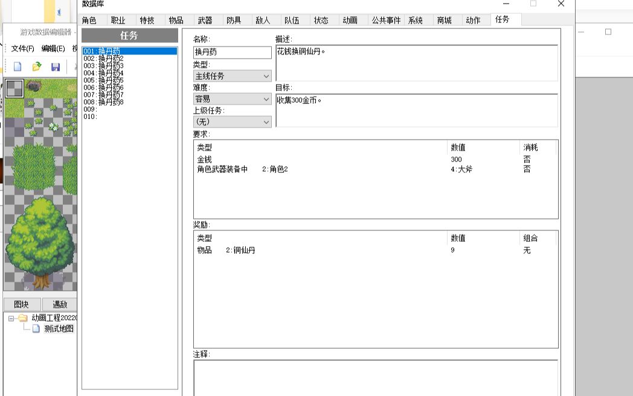Click the save icon in the editor toolbar

(x=56, y=67)
